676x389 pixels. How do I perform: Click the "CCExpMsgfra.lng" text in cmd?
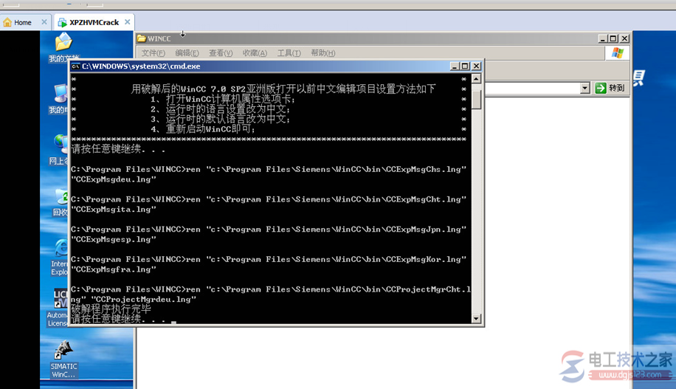pos(114,269)
